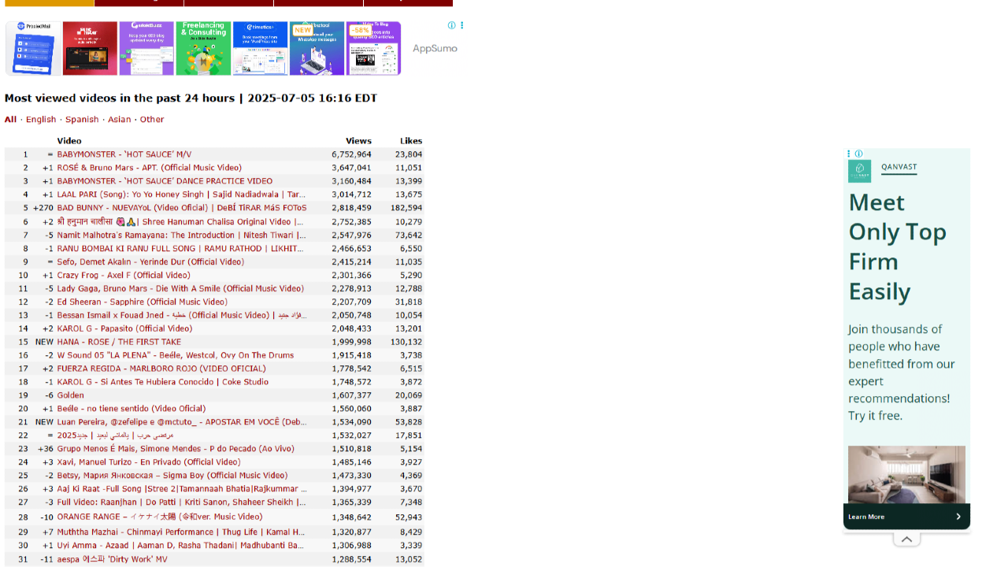Open Grupo Menos É Mais P do Pecado link
This screenshot has height=567, width=1008.
176,449
